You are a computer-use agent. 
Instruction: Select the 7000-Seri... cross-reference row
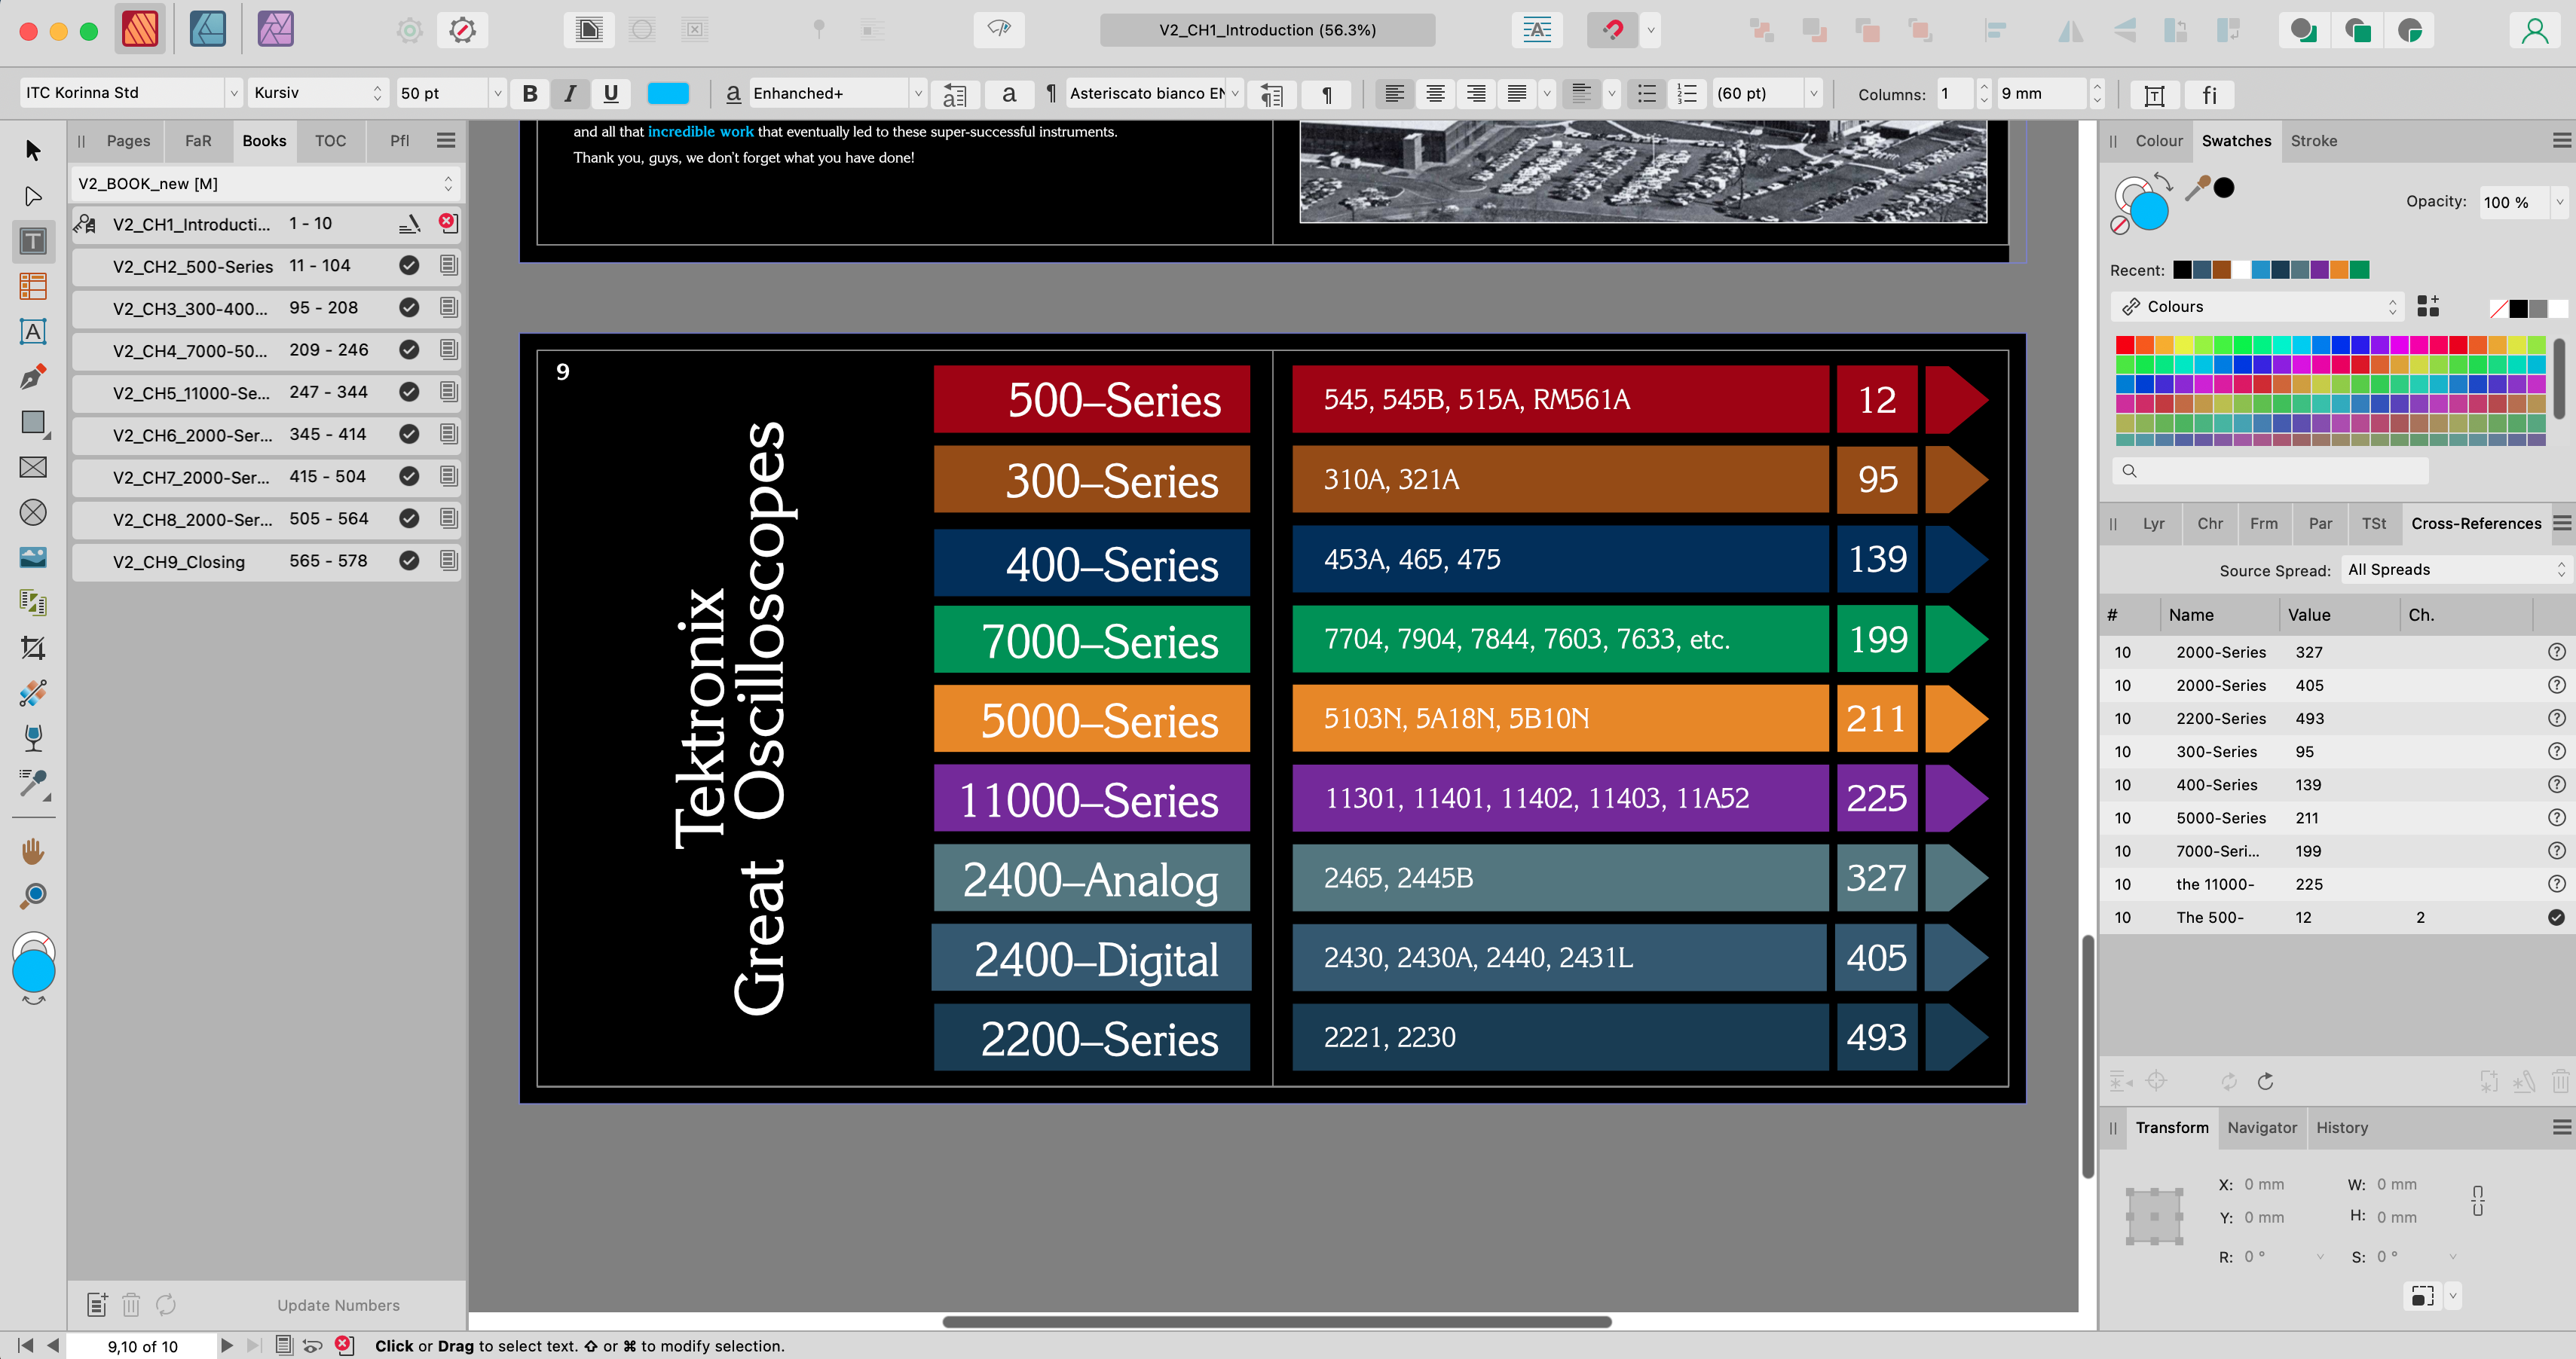click(2336, 851)
